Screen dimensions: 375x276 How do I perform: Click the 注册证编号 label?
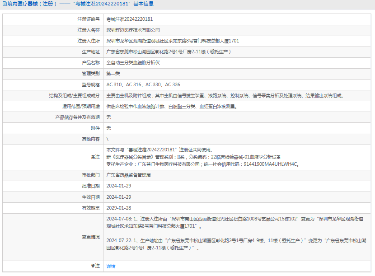click(x=89, y=19)
